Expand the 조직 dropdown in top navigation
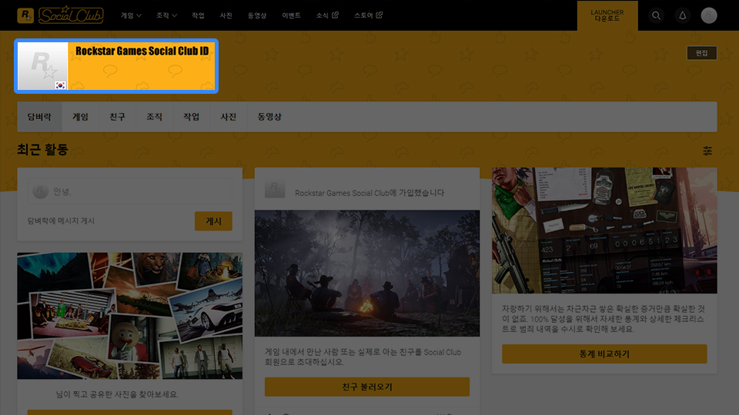 [x=166, y=15]
